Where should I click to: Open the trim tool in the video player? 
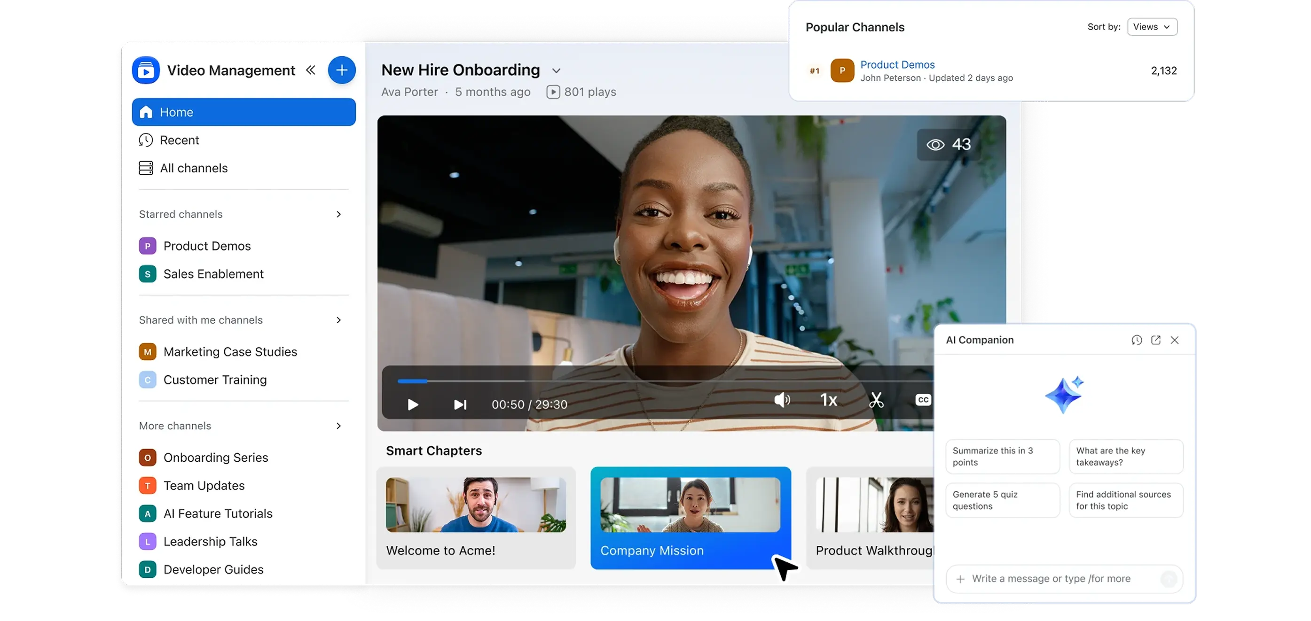(x=877, y=401)
